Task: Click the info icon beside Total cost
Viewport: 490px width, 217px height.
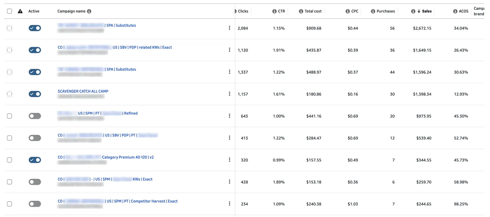Action: pos(301,11)
